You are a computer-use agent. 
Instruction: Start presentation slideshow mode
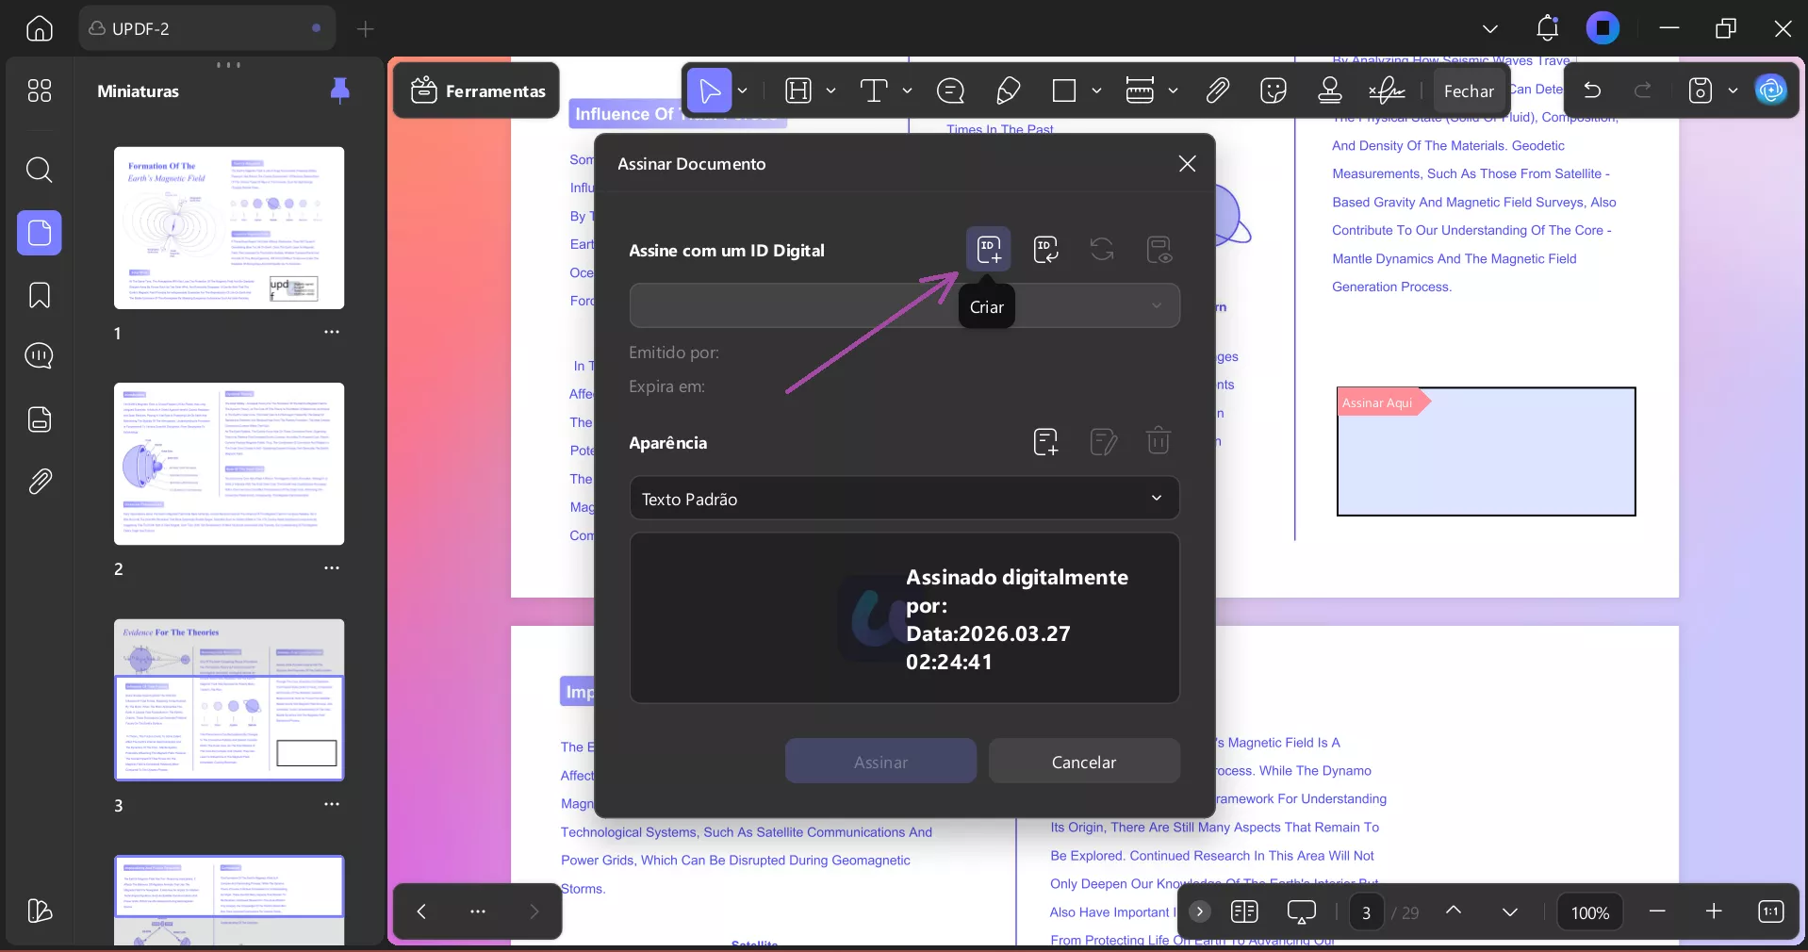click(1302, 911)
